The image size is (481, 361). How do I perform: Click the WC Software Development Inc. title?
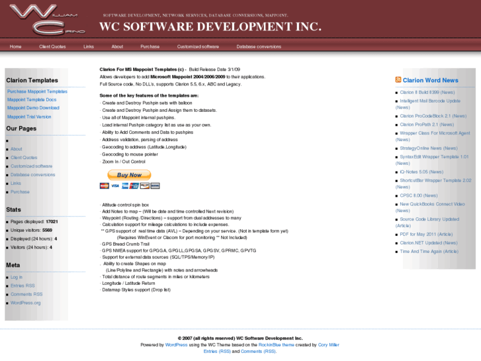tap(210, 26)
